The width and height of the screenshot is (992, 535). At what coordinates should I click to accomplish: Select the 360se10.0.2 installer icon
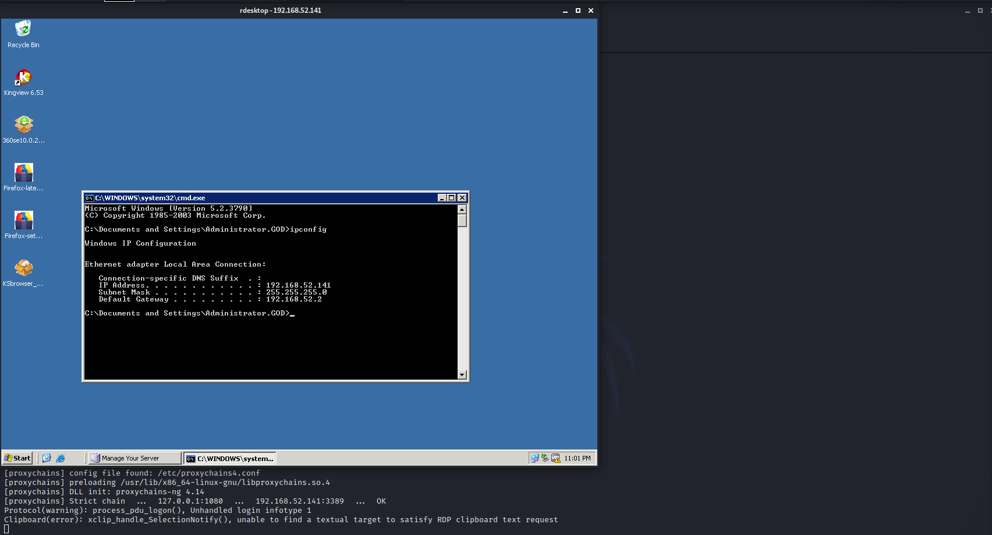23,129
